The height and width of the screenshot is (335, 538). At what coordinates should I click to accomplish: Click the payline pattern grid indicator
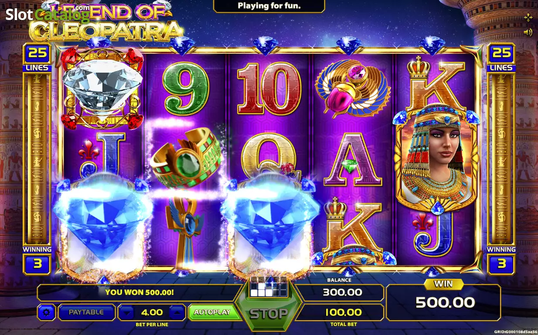269,286
